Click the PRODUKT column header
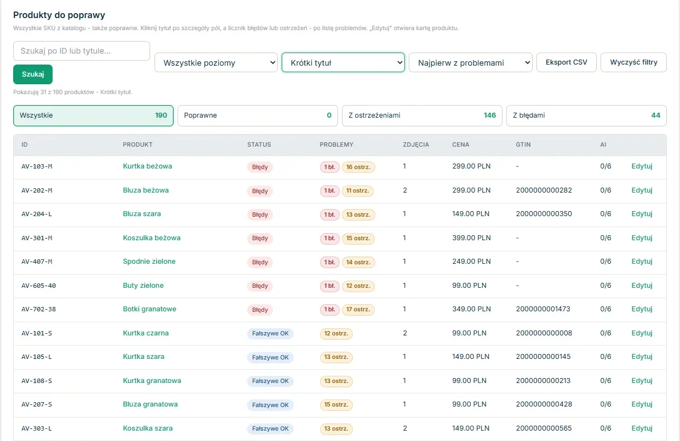This screenshot has width=680, height=441. (138, 145)
